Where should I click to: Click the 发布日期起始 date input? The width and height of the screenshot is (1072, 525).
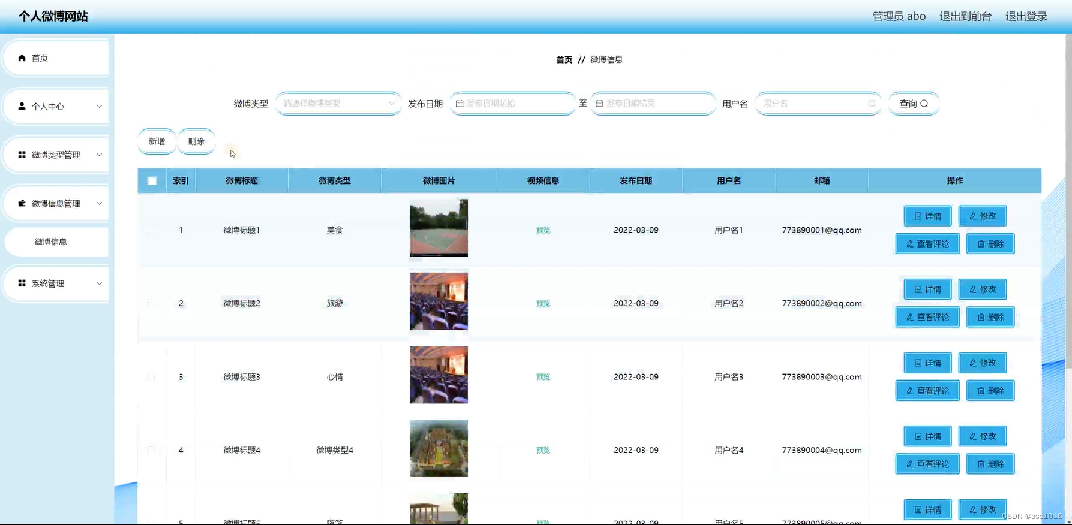513,104
